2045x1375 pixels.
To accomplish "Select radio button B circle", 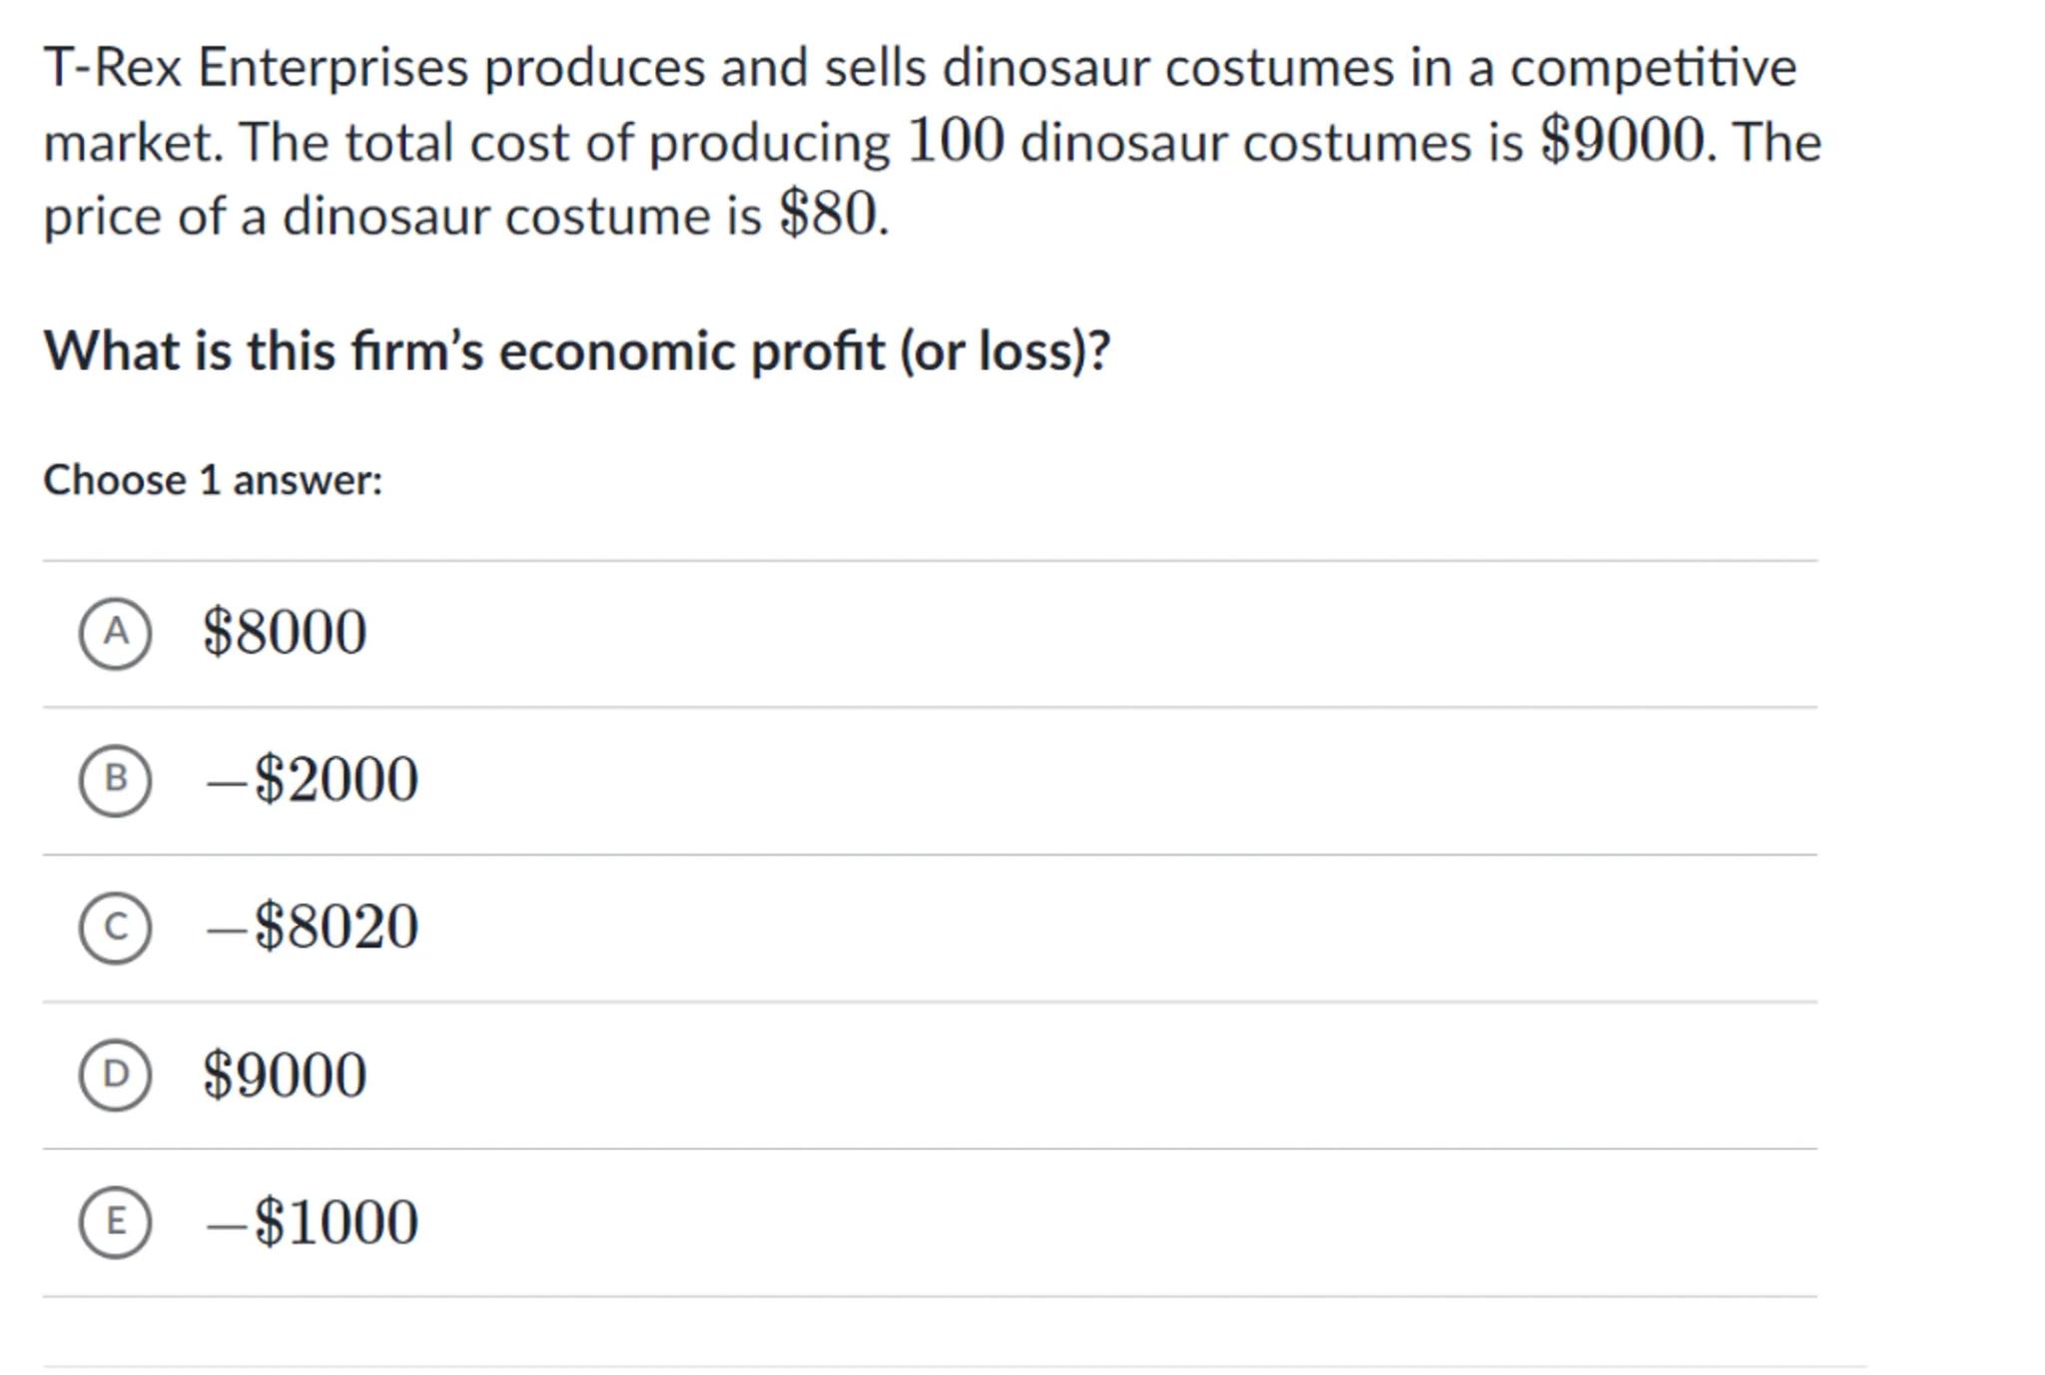I will tap(116, 780).
